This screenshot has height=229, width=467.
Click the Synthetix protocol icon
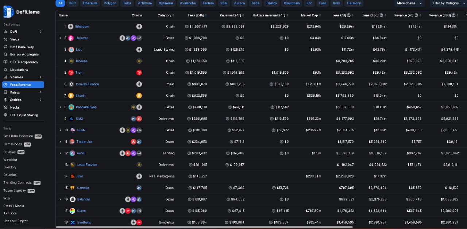coord(73,222)
